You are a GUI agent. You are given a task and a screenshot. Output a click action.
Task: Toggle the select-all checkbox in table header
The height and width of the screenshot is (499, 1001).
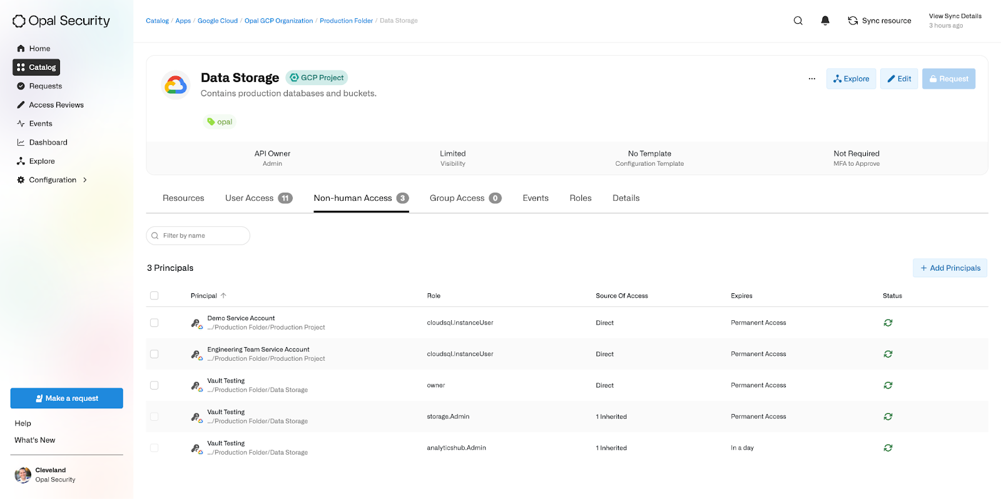coord(154,296)
